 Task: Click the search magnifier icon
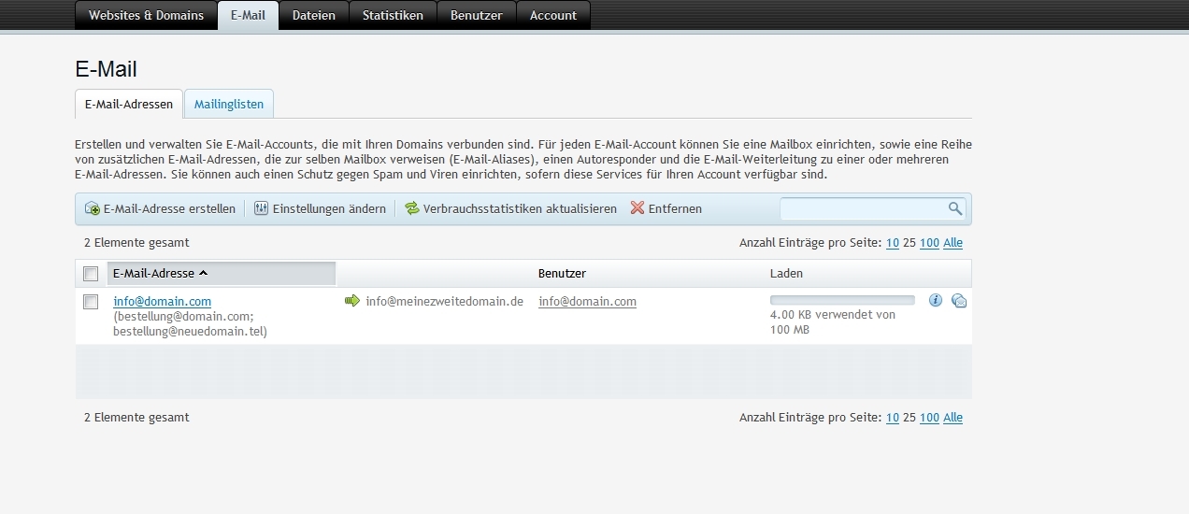pos(954,208)
